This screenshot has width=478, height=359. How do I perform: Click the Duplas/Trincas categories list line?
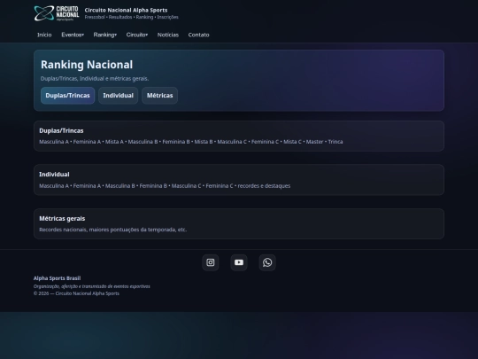191,142
